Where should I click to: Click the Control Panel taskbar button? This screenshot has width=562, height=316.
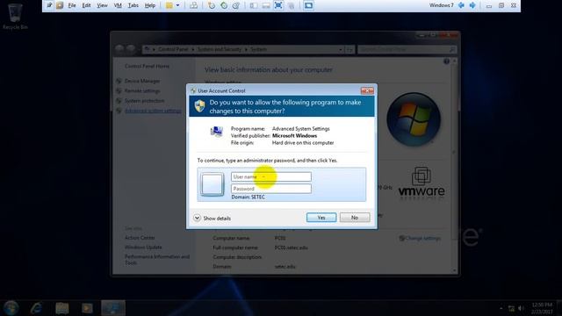113,308
